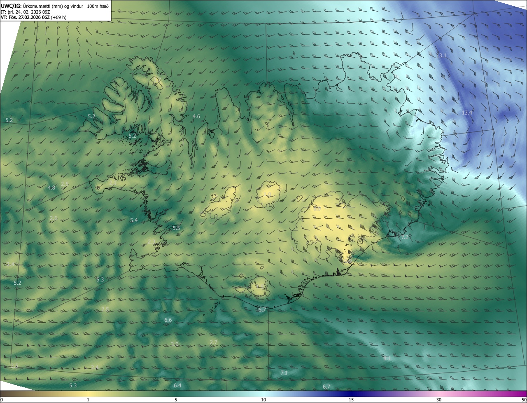Click the 1 tick on the color scale

pos(88,400)
